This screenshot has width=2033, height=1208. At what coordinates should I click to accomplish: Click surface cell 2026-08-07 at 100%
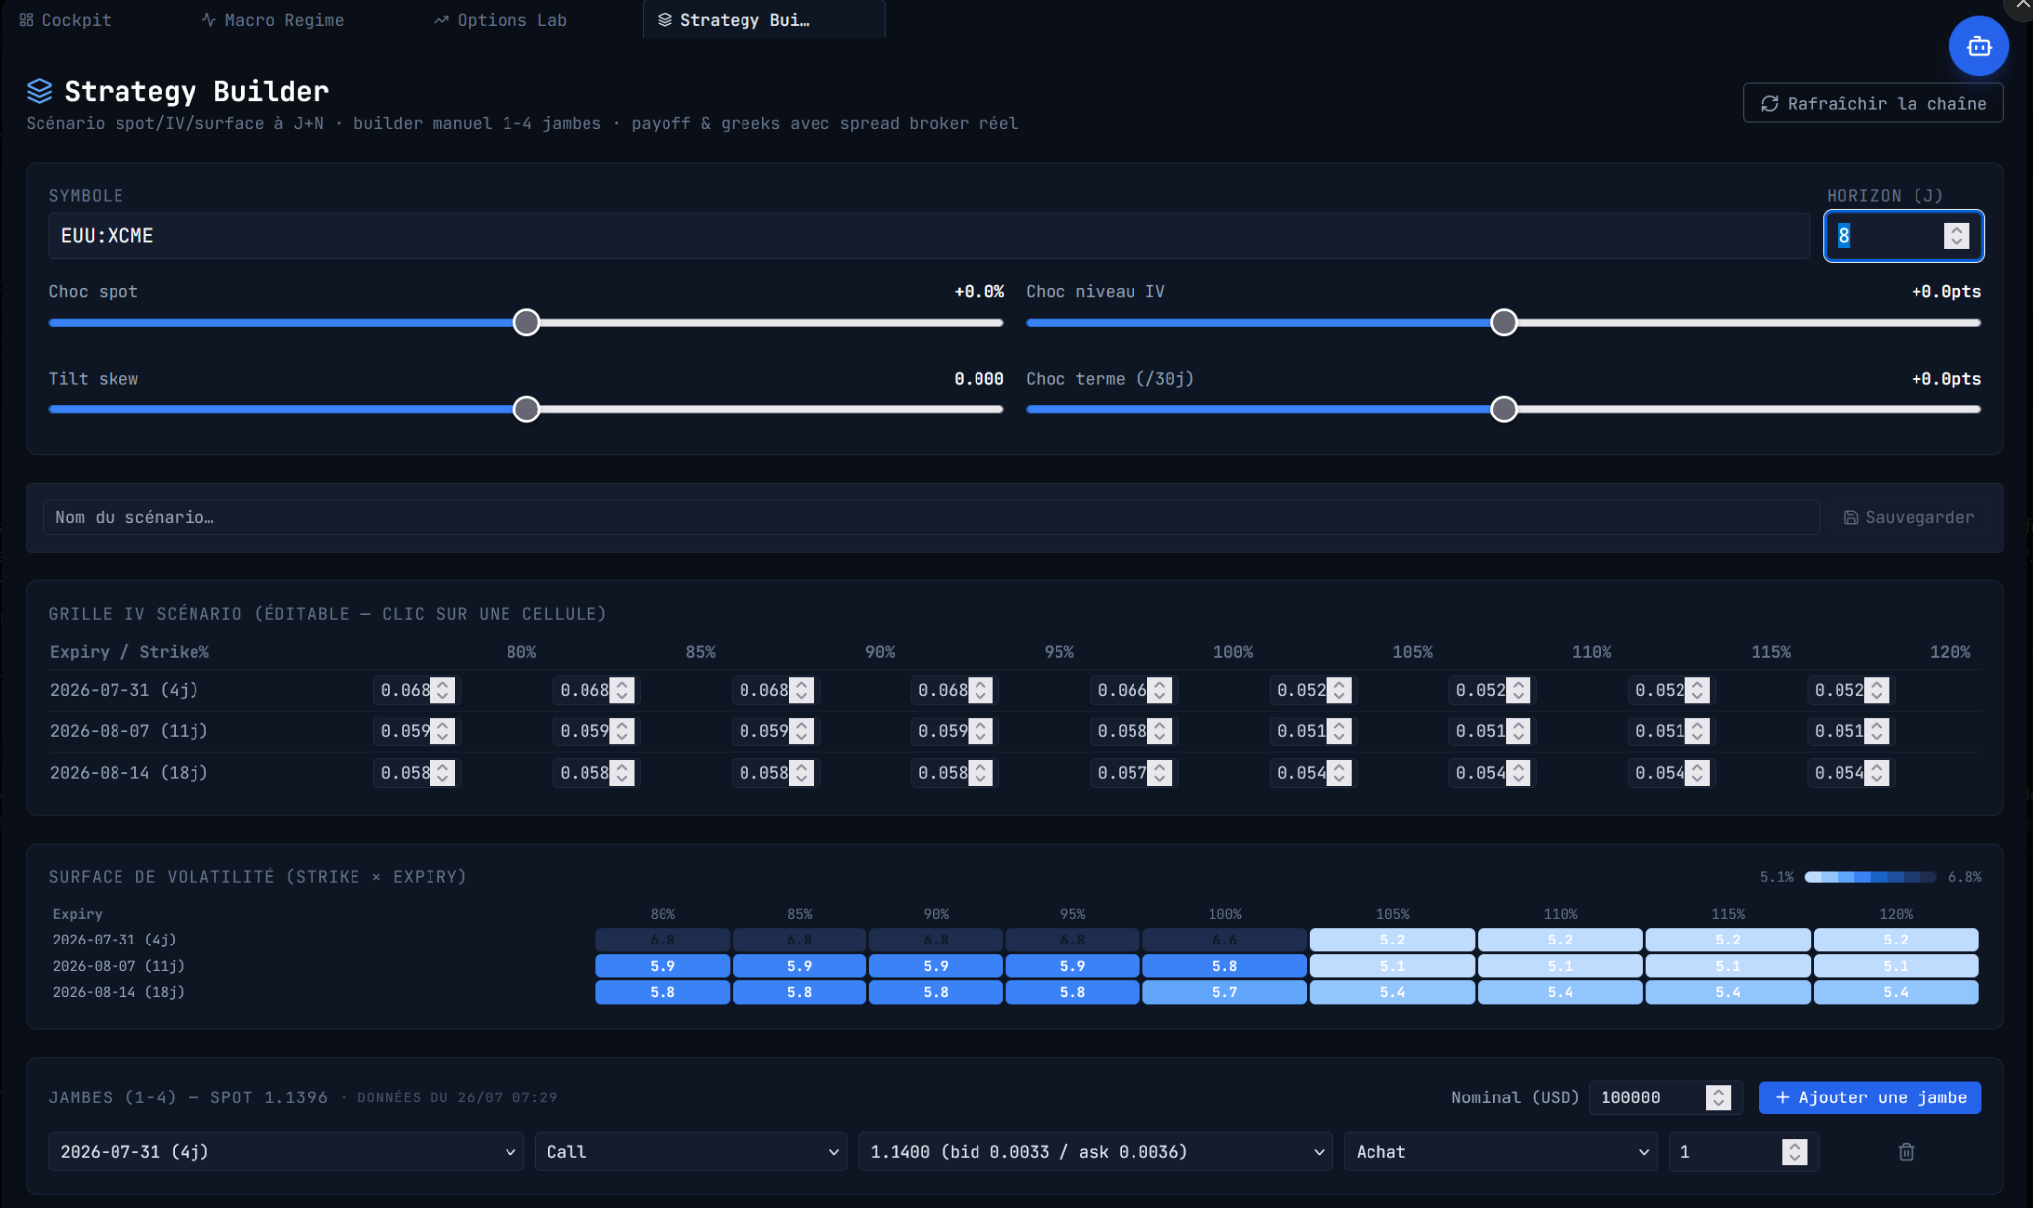coord(1224,966)
